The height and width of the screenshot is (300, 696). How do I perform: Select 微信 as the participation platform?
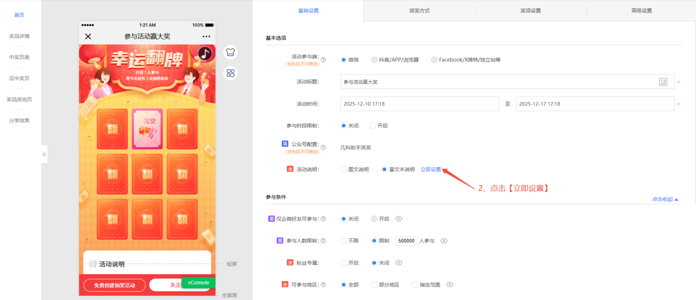pyautogui.click(x=343, y=60)
